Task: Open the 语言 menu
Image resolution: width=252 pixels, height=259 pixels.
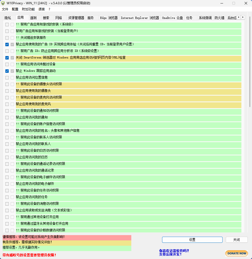Action: pos(42,9)
